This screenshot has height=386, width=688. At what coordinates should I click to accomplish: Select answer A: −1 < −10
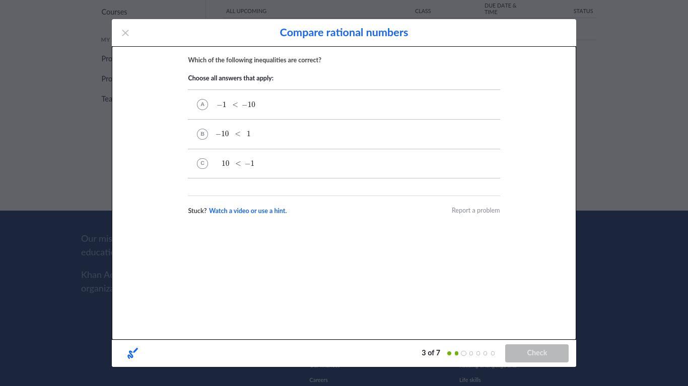(344, 105)
